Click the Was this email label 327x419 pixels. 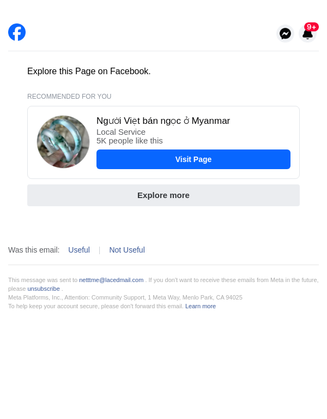click(34, 250)
